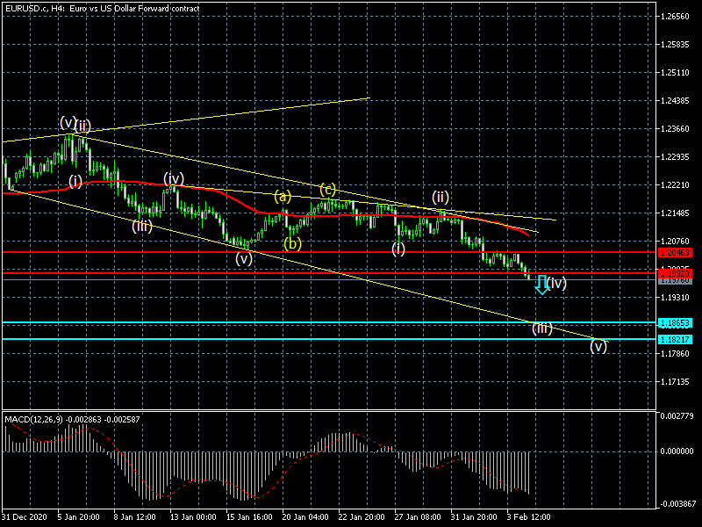
Task: Click the cyan 1.18653 price tag
Action: tap(675, 322)
